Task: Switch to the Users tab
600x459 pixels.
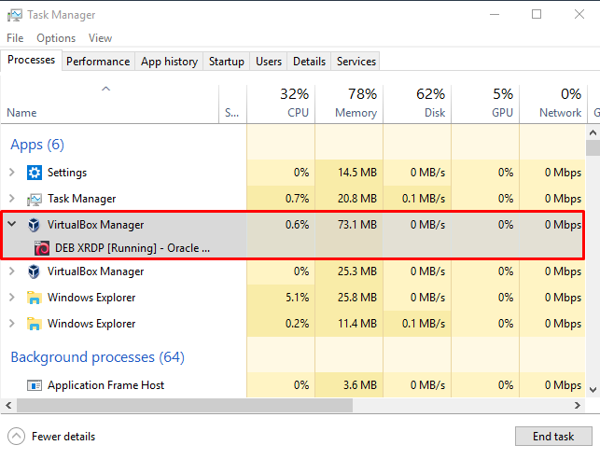Action: pyautogui.click(x=269, y=62)
